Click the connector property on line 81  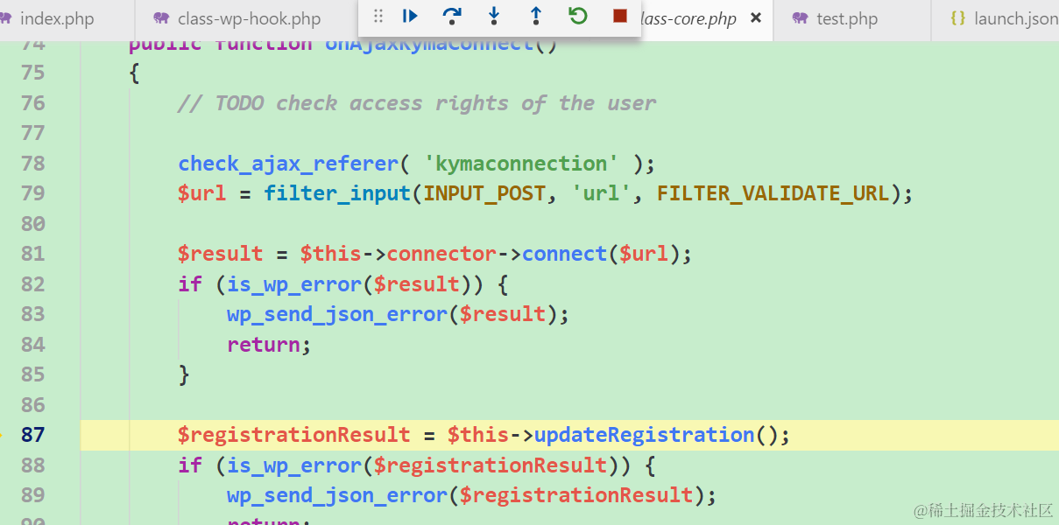tap(441, 254)
